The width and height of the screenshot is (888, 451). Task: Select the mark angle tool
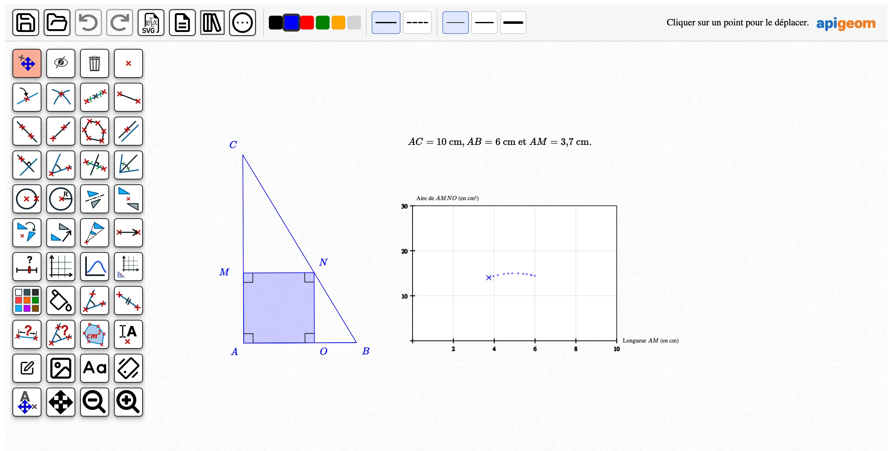94,300
